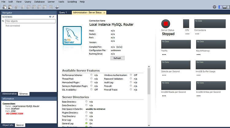This screenshot has width=230, height=128.
Task: Click the InnoDB Buffer Usage graph
Action: [211, 65]
